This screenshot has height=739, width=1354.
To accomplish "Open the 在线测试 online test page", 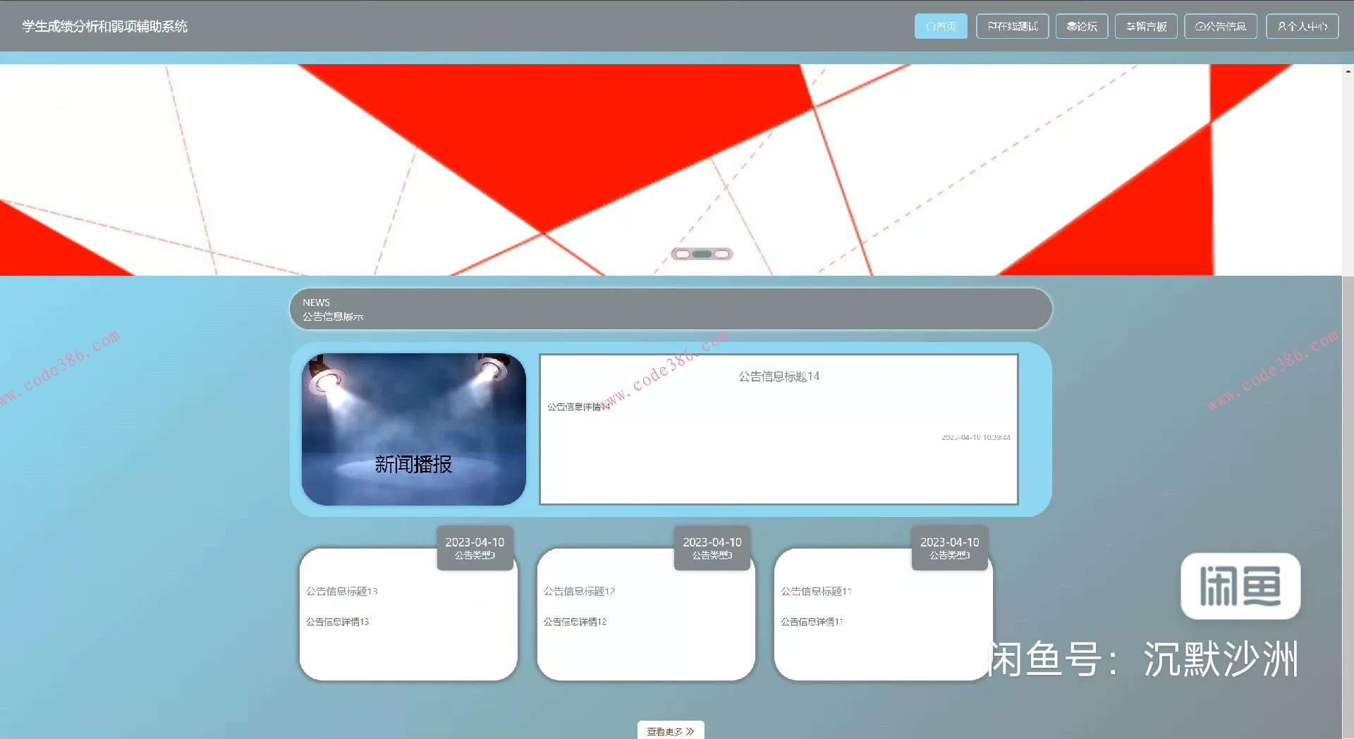I will point(1012,26).
